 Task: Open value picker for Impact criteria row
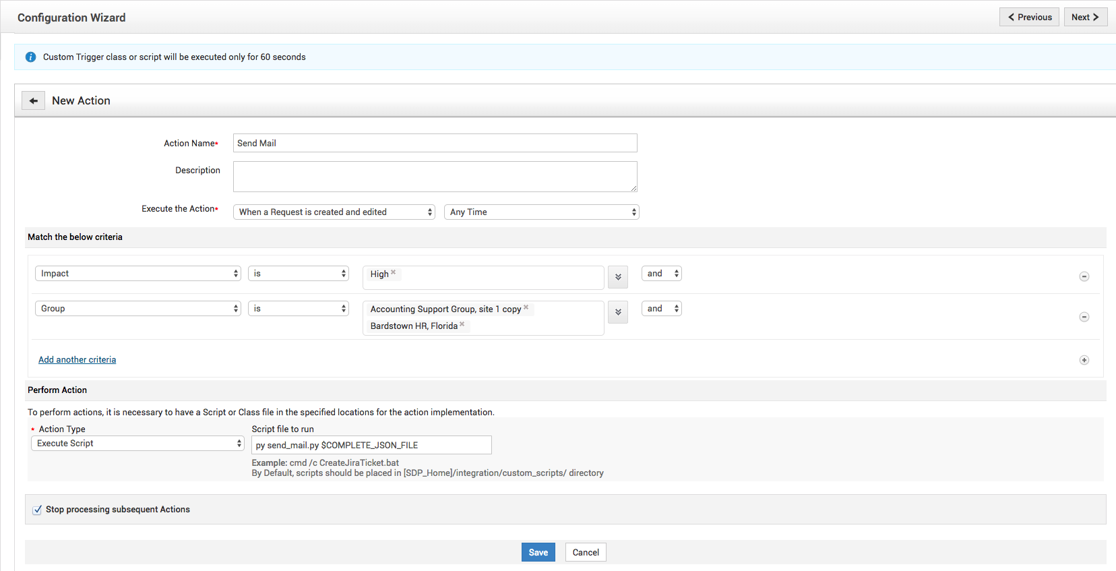[x=618, y=277]
